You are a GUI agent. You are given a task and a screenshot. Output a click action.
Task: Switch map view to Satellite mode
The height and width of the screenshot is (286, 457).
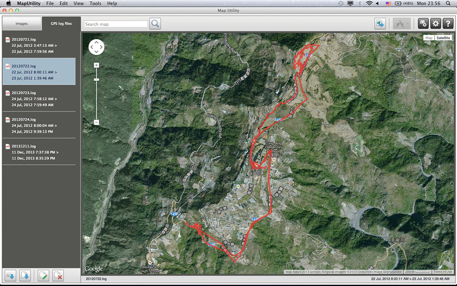[443, 38]
